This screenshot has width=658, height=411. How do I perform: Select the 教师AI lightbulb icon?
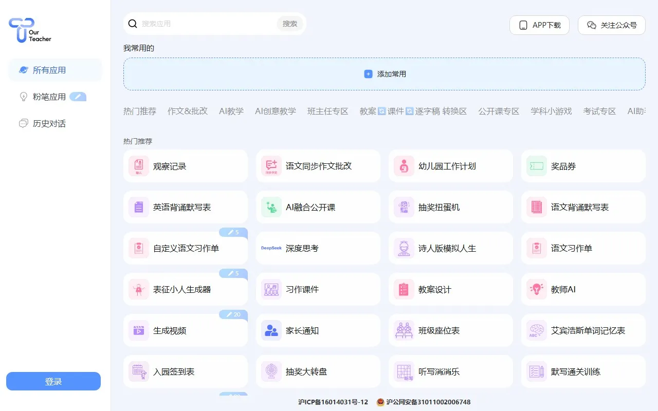tap(536, 289)
